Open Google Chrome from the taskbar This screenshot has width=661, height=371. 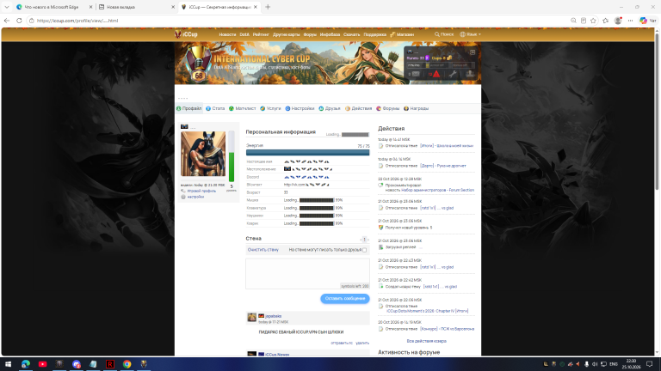(127, 364)
